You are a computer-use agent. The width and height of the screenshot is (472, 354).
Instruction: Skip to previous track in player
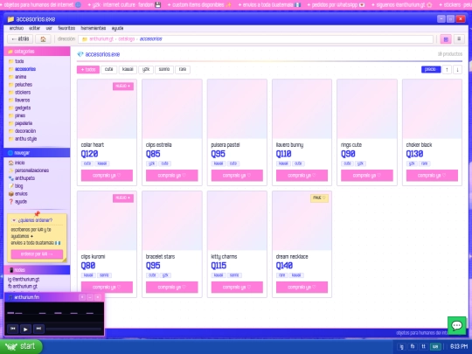click(12, 329)
